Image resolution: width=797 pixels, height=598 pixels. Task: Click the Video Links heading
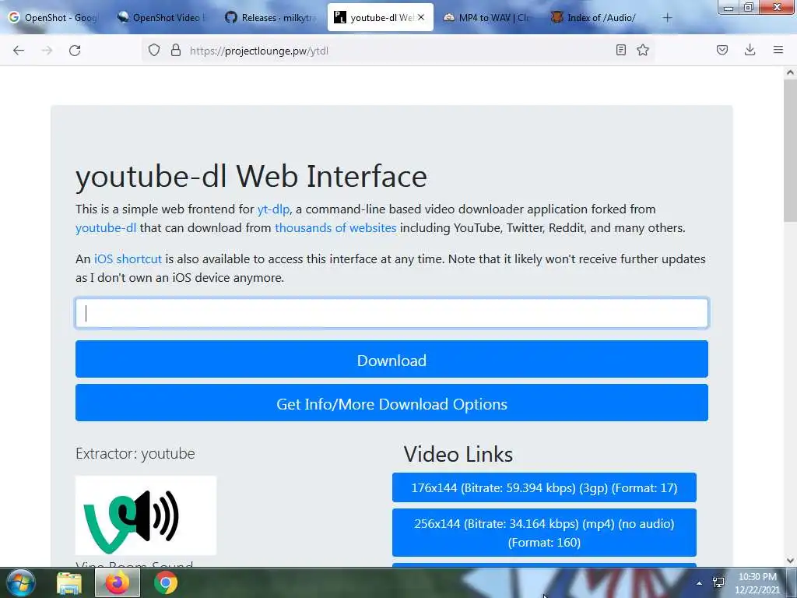coord(458,454)
